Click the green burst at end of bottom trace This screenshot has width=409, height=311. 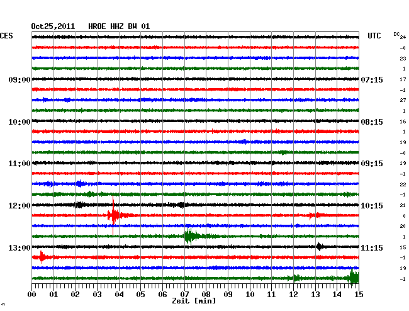[354, 277]
